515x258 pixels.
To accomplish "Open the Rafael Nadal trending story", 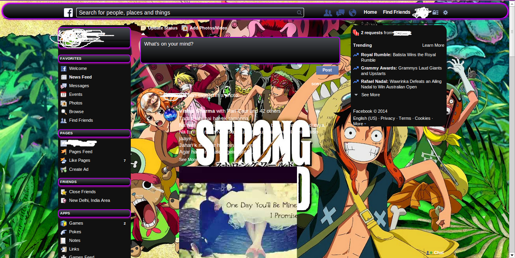I will (401, 84).
